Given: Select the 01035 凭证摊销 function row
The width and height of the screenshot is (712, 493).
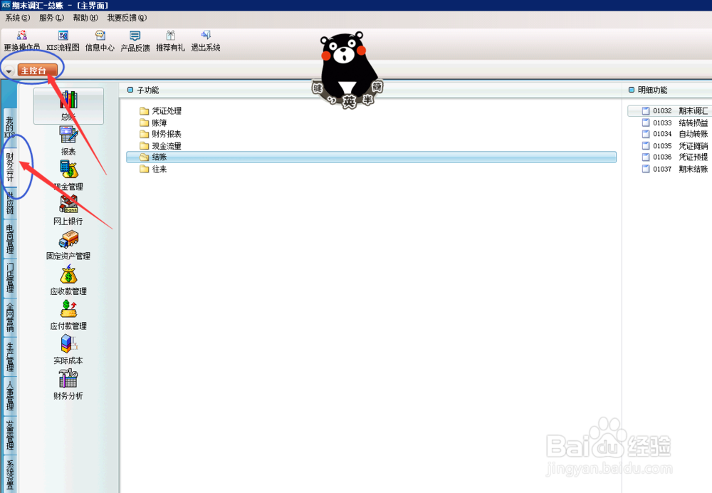Looking at the screenshot, I should coord(675,146).
